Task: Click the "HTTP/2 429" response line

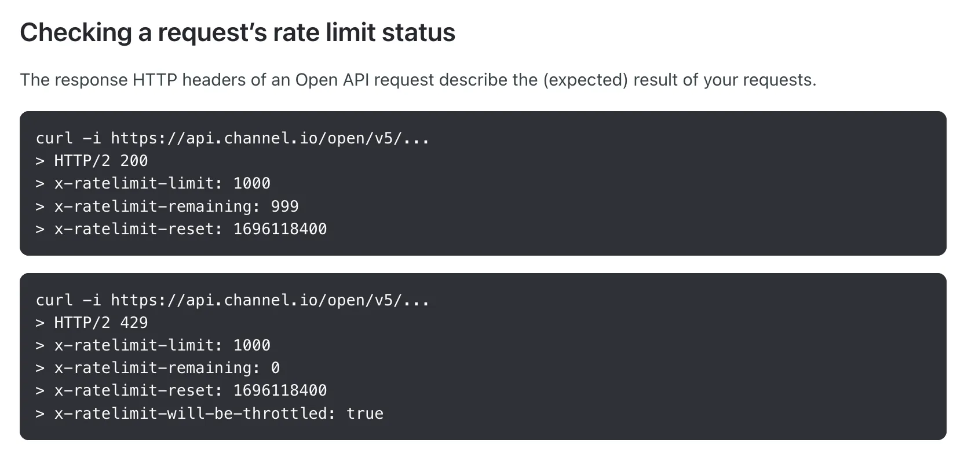Action: click(101, 323)
